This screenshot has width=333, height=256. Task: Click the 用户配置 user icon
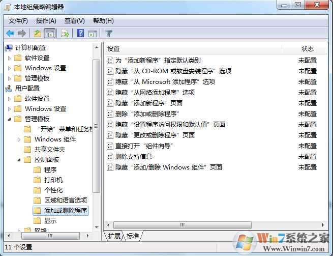(x=9, y=89)
